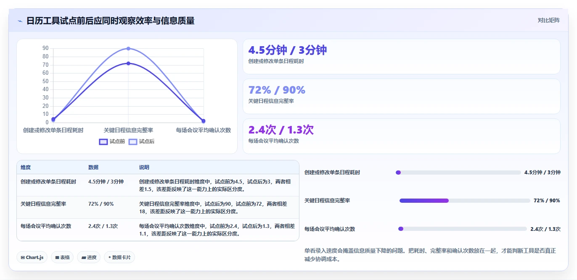Screen dimensions: 577x280
Task: Click chart axis label 创建或修改单条日程耗时
Action: tap(53, 130)
